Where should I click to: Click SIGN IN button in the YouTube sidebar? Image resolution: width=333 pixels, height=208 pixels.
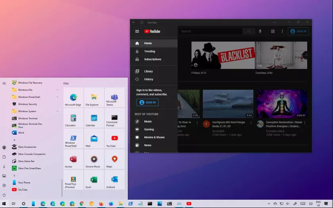pyautogui.click(x=147, y=102)
